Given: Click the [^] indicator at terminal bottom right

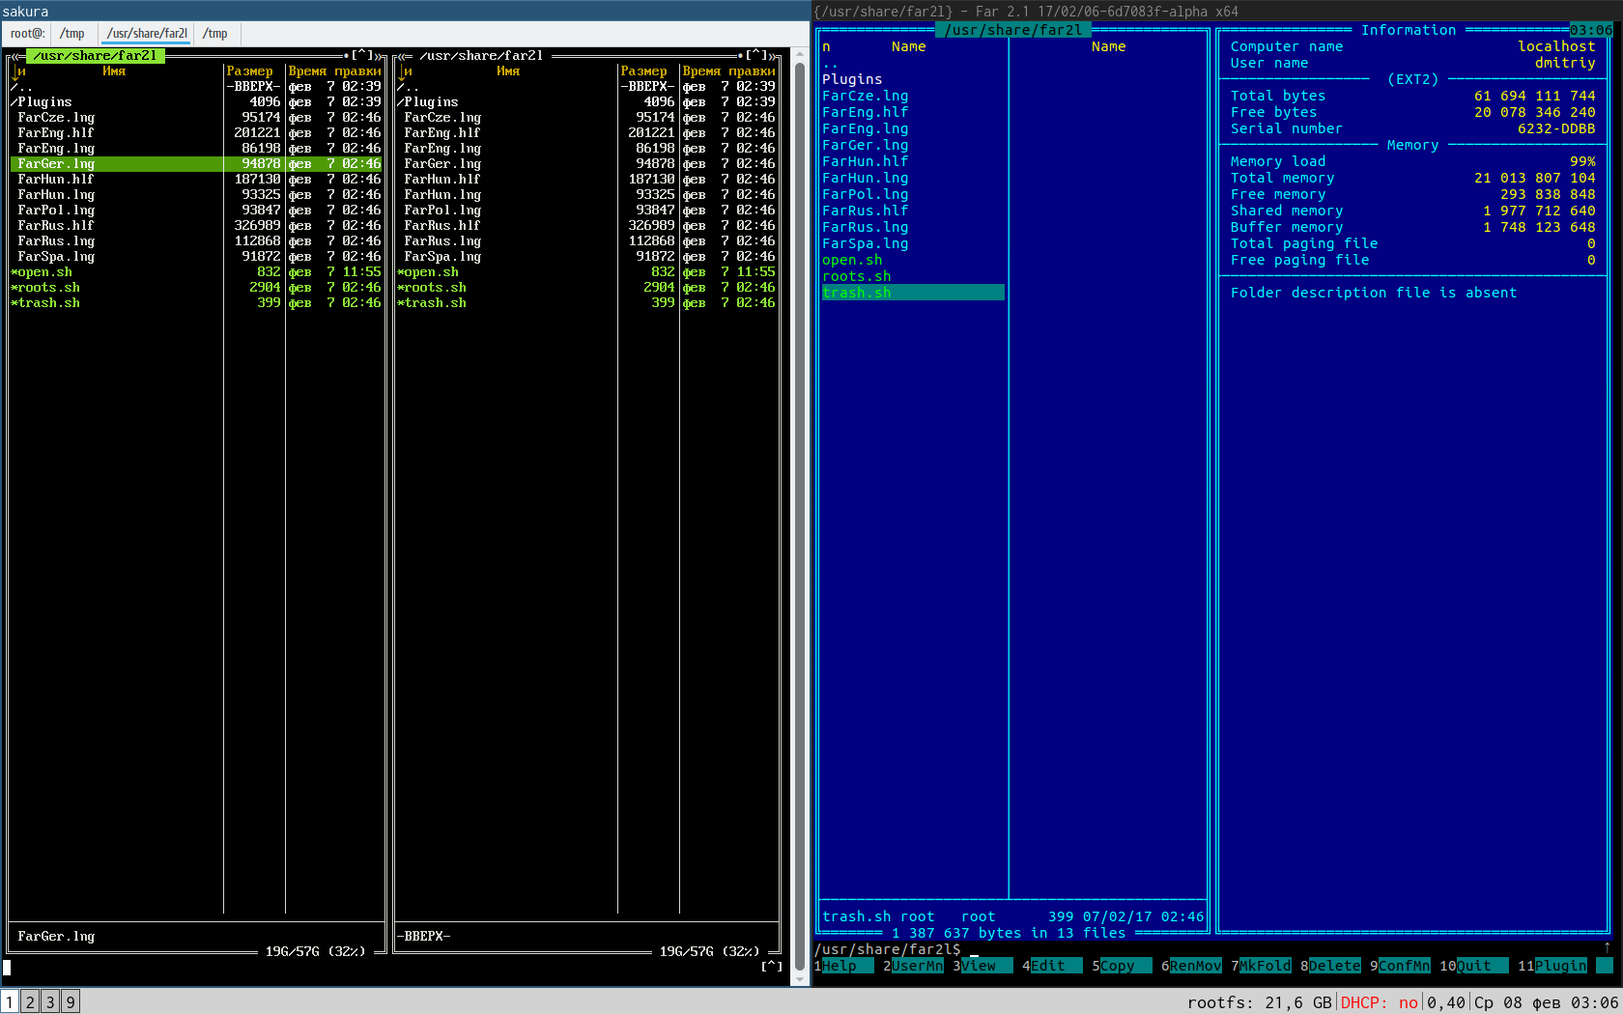Looking at the screenshot, I should 772,967.
